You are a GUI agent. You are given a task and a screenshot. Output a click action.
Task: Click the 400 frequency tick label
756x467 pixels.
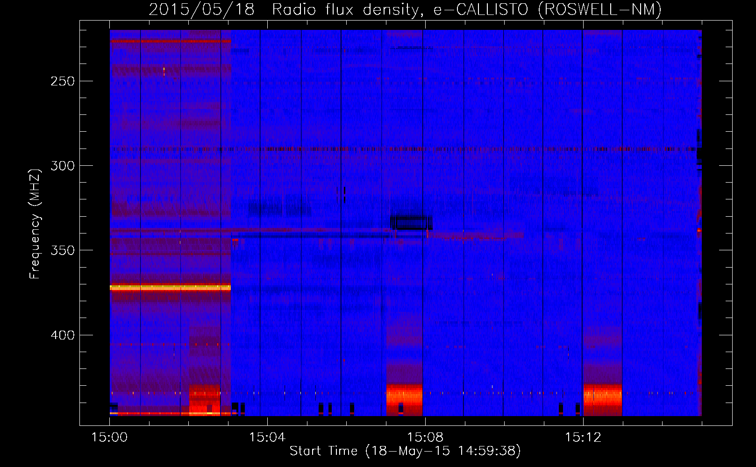(62, 335)
